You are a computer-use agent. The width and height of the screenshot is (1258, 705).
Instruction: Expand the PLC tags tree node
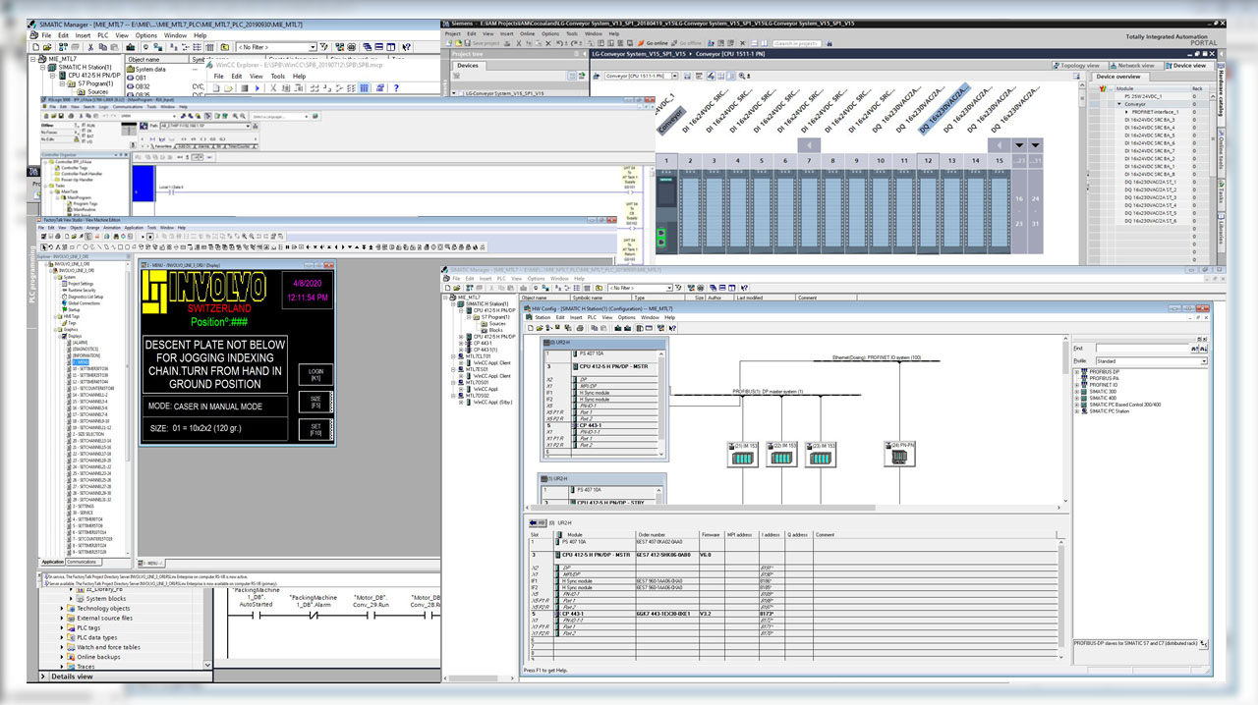[62, 627]
